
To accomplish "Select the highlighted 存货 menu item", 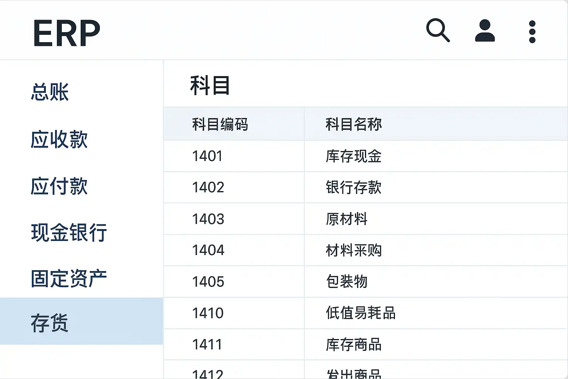I will 50,323.
